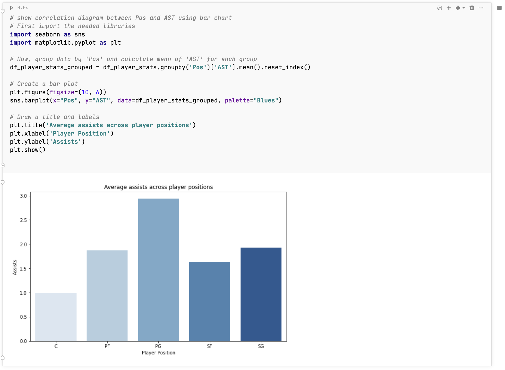This screenshot has width=505, height=370.
Task: Click the df_player_stats_grouped variable name
Action: [x=50, y=67]
